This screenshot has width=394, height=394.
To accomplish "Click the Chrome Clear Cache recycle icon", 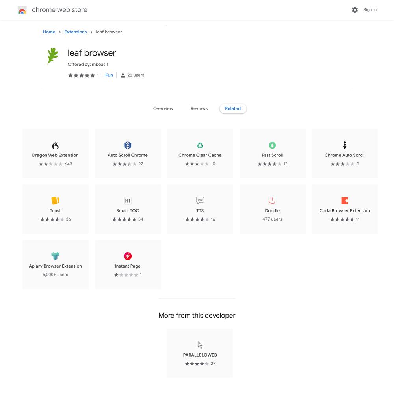I will (200, 145).
